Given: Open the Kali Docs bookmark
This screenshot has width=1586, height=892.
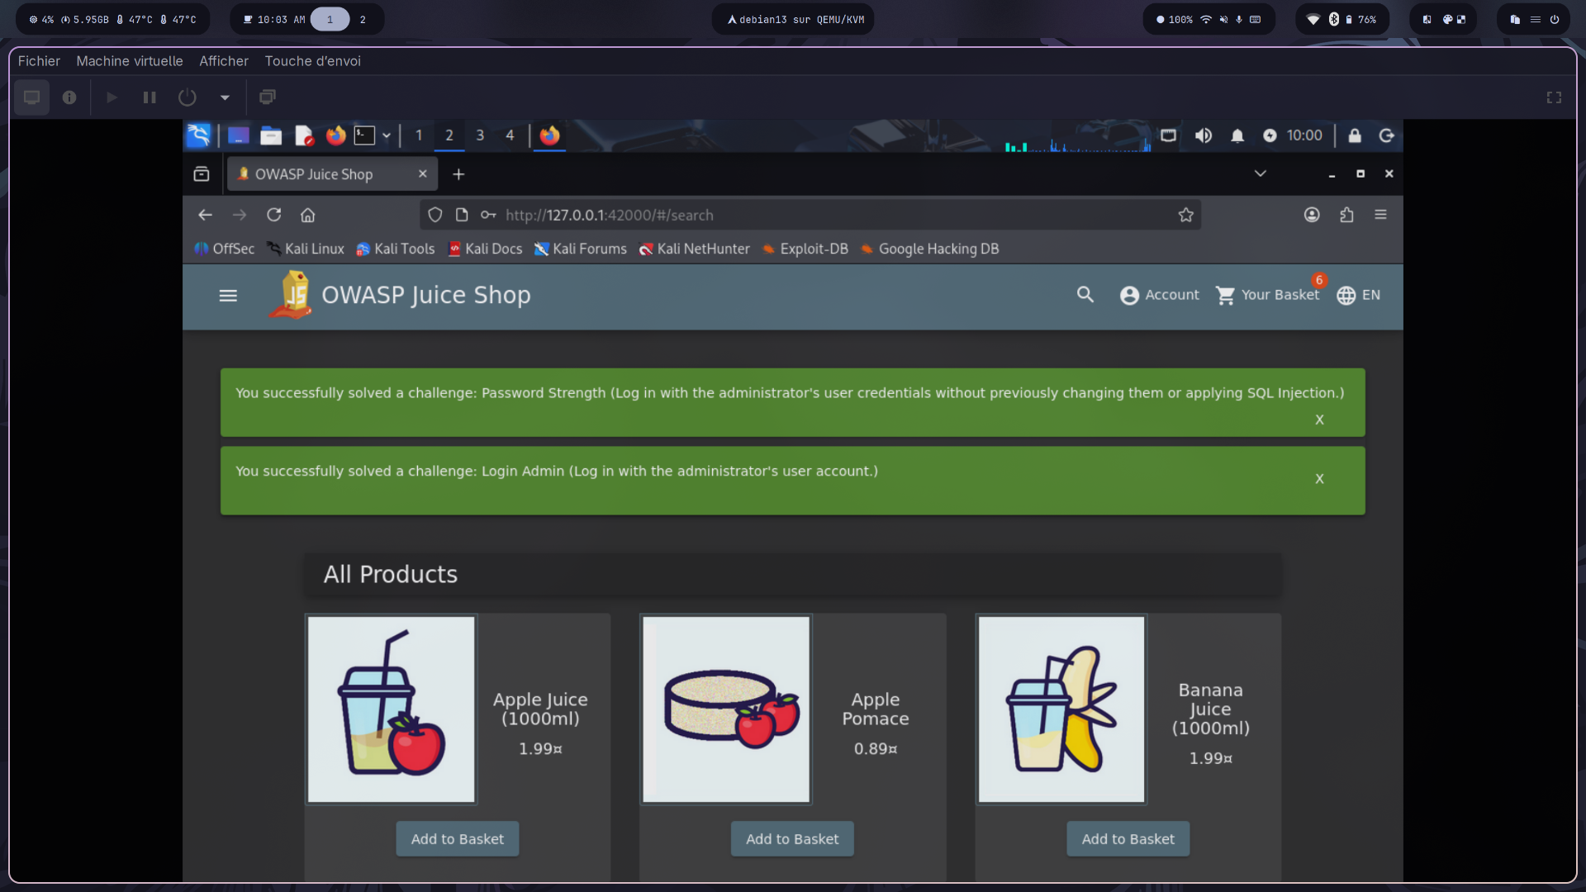Looking at the screenshot, I should pyautogui.click(x=485, y=249).
